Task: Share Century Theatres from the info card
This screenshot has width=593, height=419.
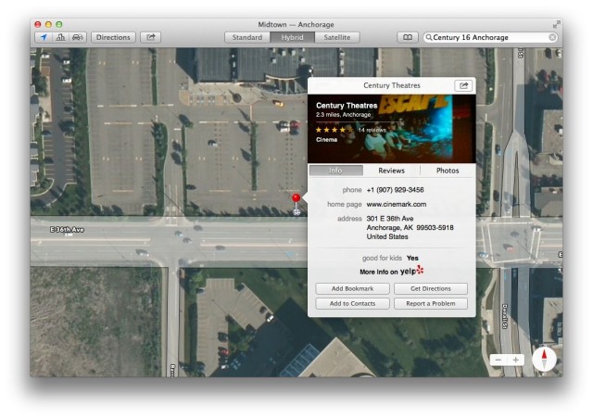Action: pyautogui.click(x=462, y=85)
